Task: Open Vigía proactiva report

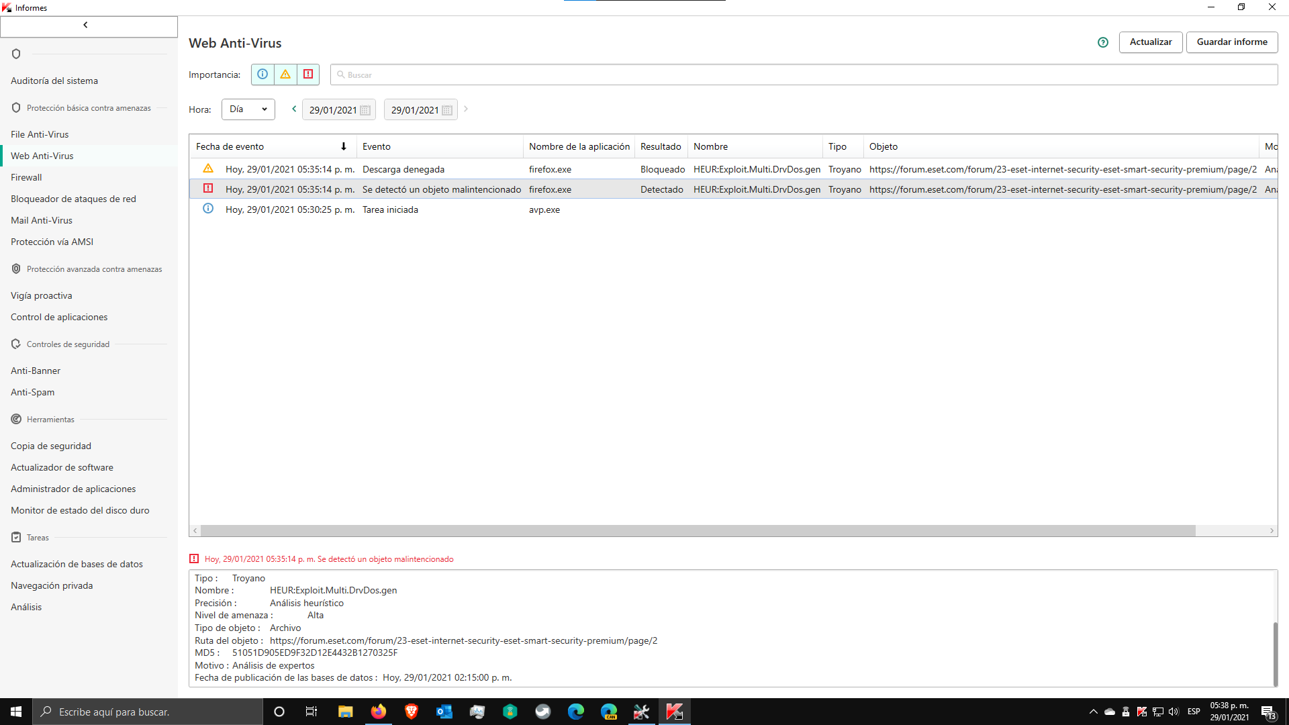Action: [x=42, y=295]
